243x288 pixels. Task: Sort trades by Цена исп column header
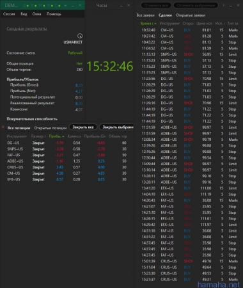tap(204, 24)
